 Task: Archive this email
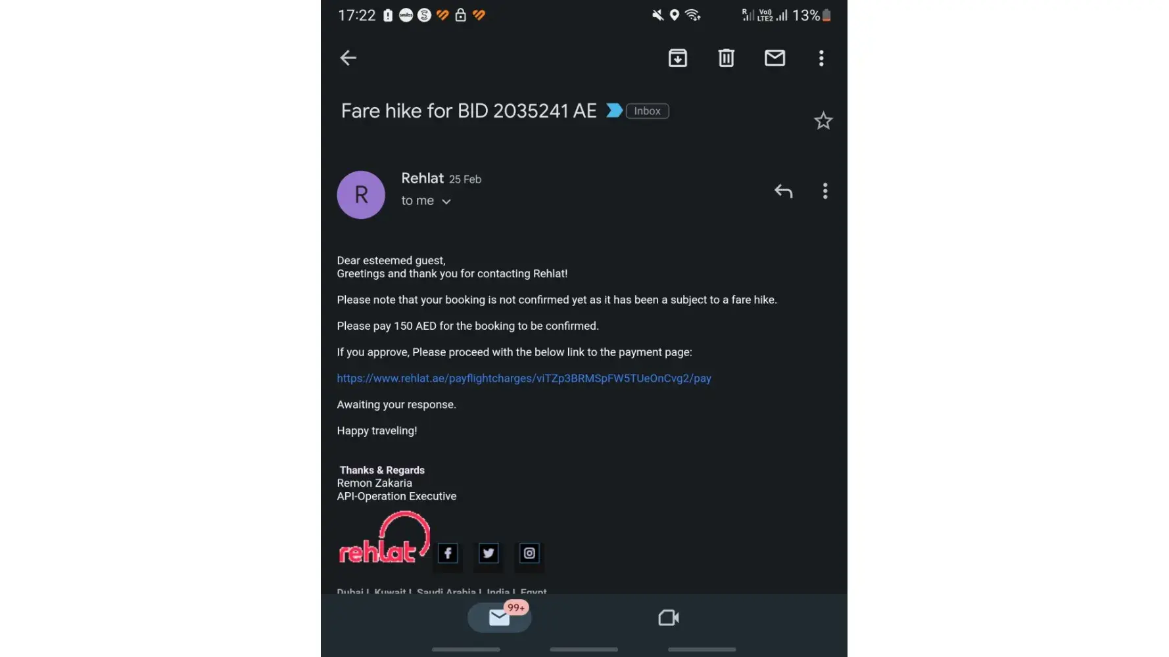pos(678,58)
